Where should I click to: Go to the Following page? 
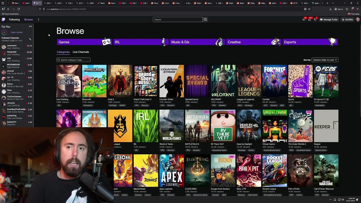(14, 19)
